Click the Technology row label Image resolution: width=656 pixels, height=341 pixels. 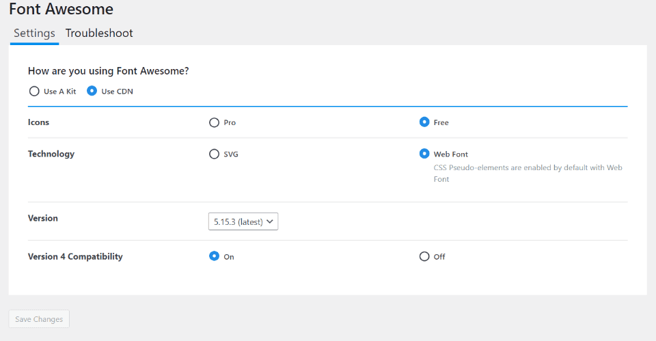51,154
